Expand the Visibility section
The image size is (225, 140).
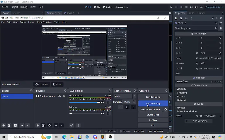[181, 89]
